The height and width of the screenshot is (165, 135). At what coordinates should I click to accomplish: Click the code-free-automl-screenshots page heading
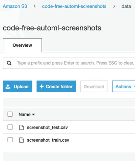click(52, 28)
